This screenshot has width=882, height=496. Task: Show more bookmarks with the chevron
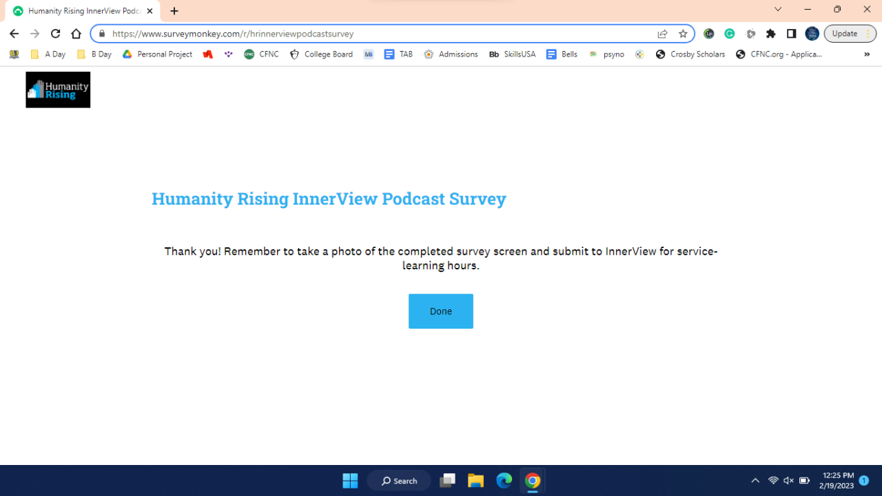point(867,54)
